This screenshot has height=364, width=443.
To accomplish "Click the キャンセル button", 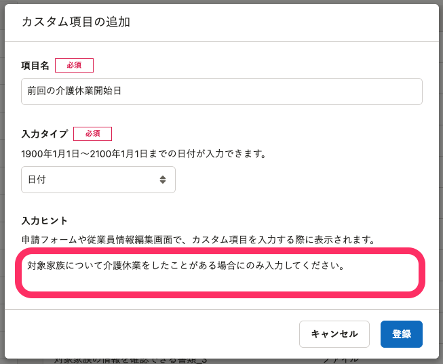I will [334, 333].
